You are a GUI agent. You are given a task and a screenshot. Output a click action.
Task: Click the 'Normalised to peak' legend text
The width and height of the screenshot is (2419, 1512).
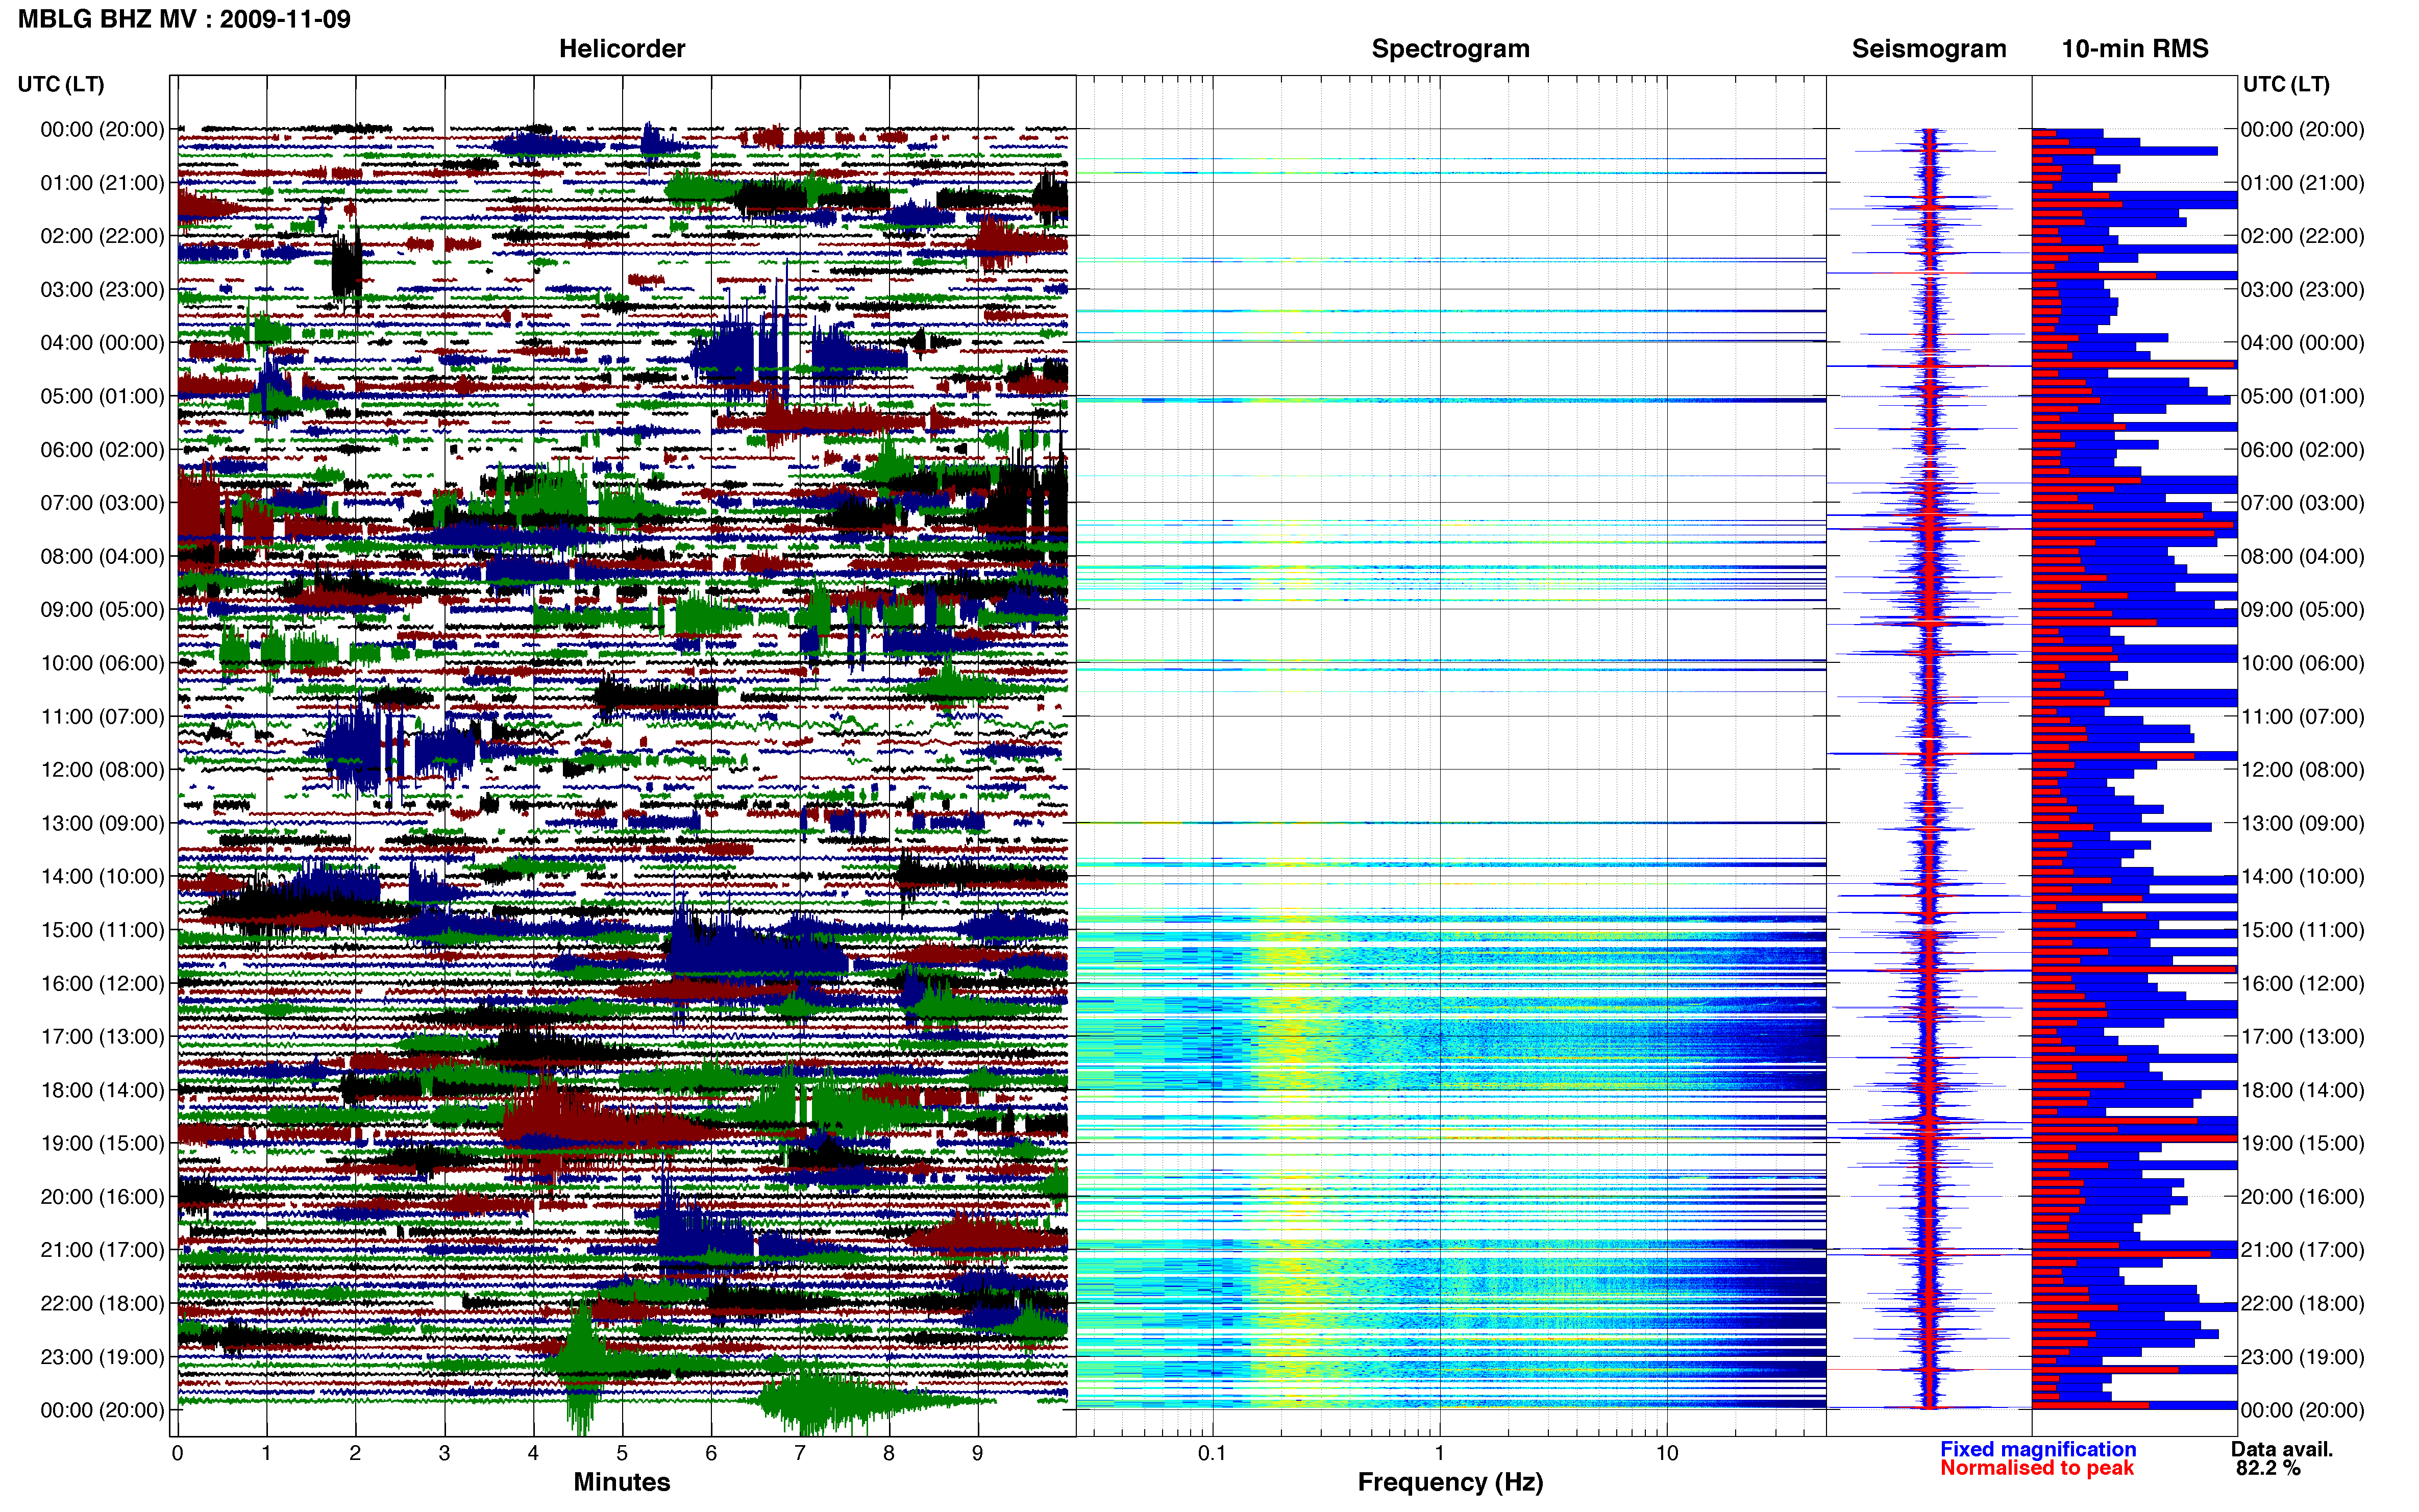tap(2037, 1468)
